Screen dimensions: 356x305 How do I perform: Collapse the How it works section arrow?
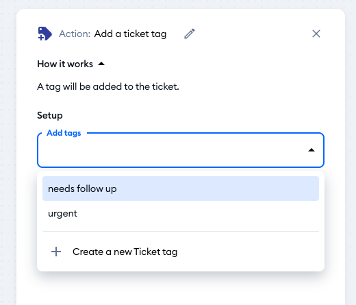[101, 64]
